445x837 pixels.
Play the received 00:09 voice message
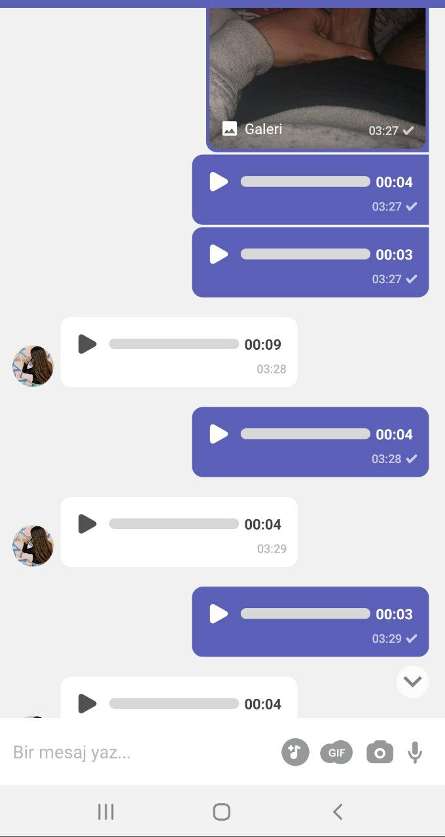[x=87, y=344]
